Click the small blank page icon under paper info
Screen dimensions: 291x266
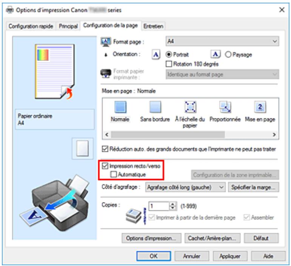coord(81,147)
